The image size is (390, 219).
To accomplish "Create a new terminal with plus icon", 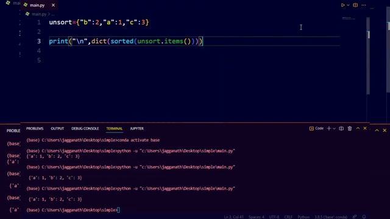I will point(329,128).
